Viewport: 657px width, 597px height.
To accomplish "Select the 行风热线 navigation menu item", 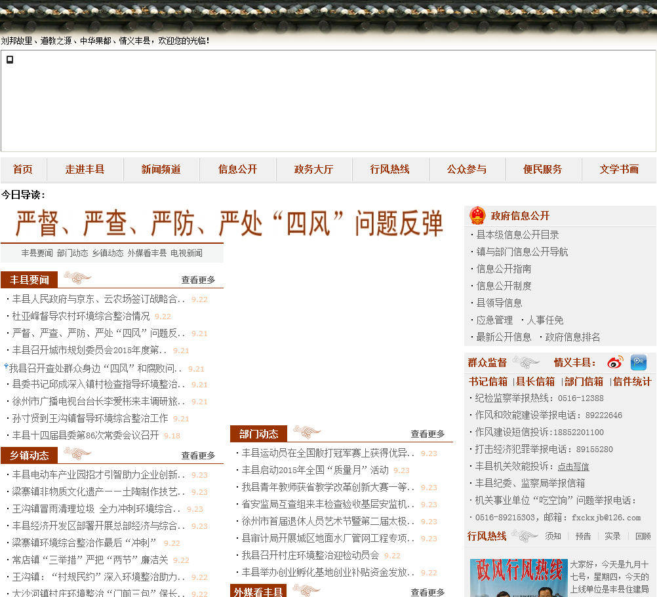I will 390,169.
